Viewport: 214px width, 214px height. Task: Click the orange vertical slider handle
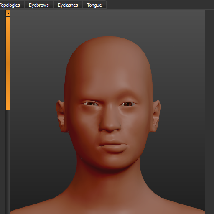[8, 64]
